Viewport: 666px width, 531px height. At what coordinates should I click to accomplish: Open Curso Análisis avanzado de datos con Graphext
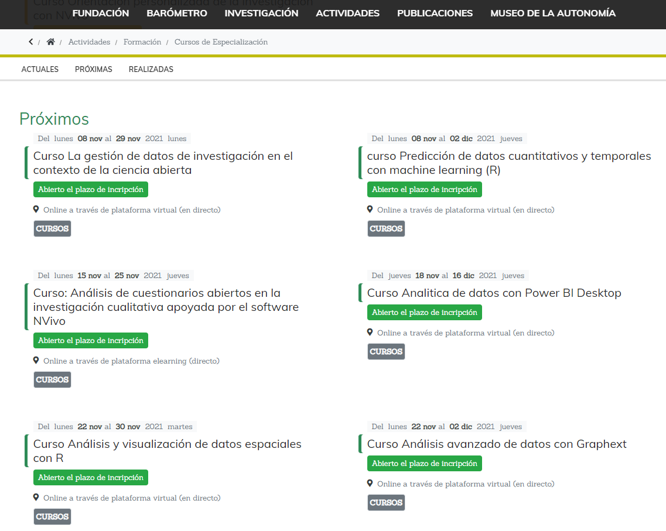pyautogui.click(x=497, y=444)
